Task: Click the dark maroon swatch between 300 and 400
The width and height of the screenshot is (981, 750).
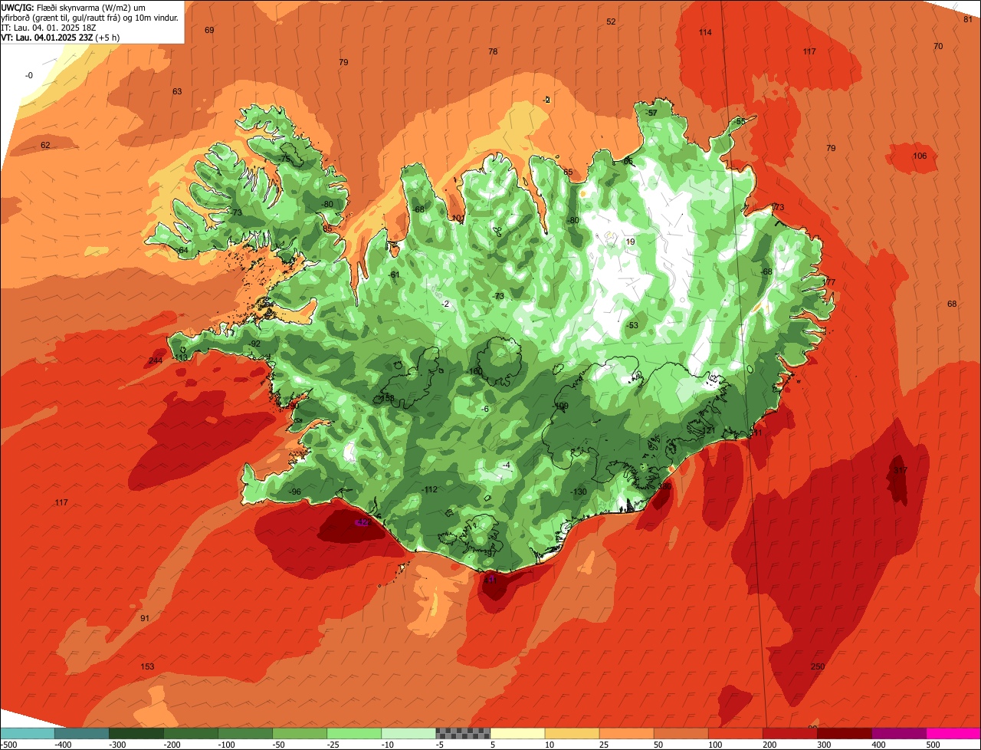Action: tap(844, 733)
